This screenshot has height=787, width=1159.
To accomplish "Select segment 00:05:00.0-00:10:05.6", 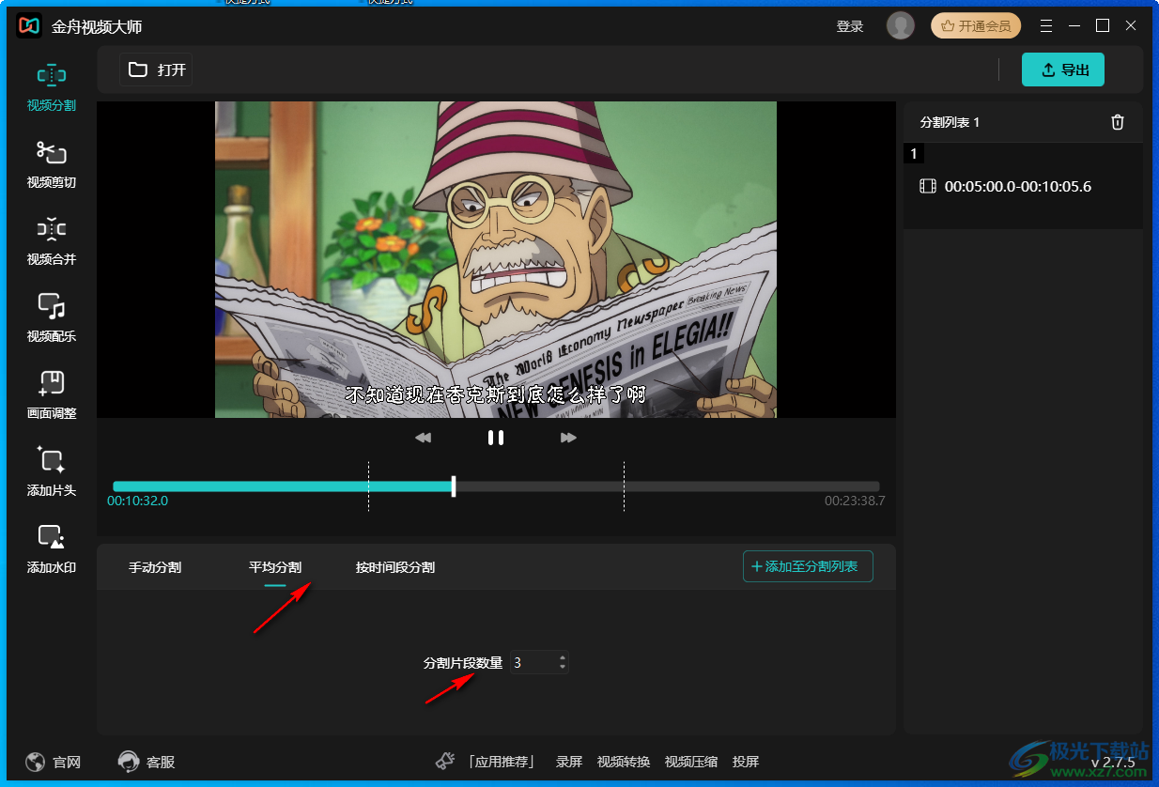I will pyautogui.click(x=1023, y=186).
